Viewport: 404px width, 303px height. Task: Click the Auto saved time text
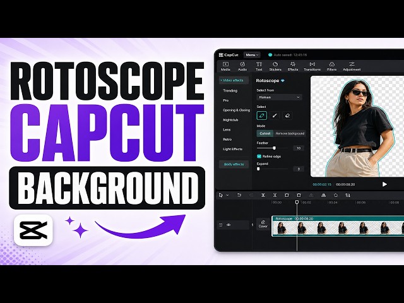[x=290, y=55]
